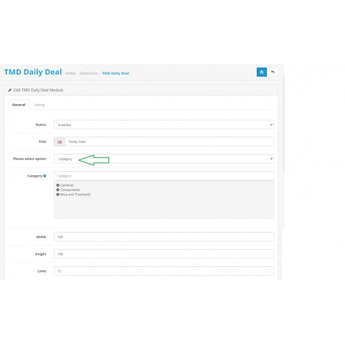
Task: Click the Category autocomplete input field
Action: [x=164, y=176]
